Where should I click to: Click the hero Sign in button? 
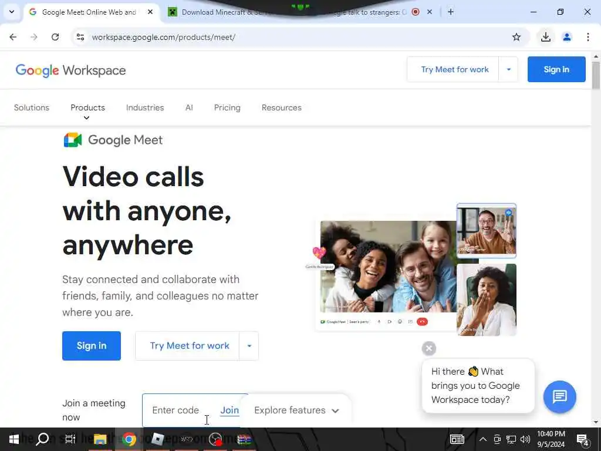pyautogui.click(x=92, y=345)
